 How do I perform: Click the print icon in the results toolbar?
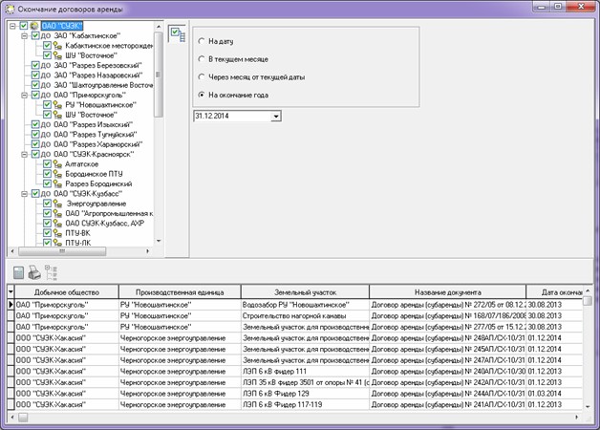coord(33,271)
